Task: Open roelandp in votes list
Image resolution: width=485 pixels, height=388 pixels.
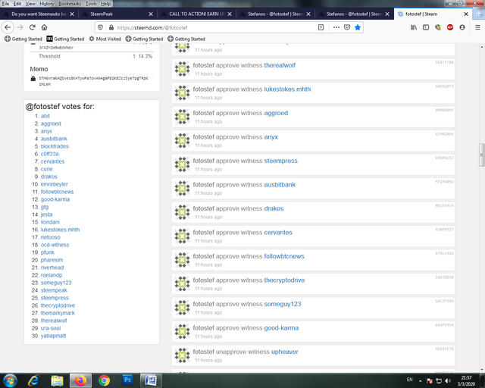Action: pyautogui.click(x=52, y=275)
